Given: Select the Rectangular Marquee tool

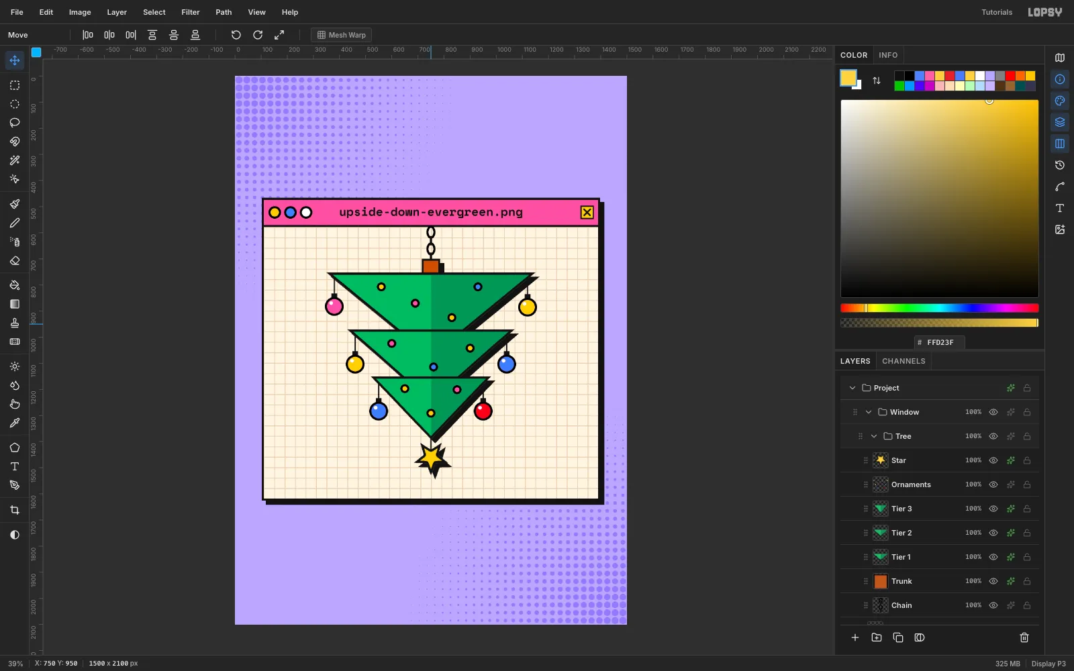Looking at the screenshot, I should (x=15, y=85).
